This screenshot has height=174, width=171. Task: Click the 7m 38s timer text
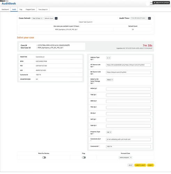[147, 46]
